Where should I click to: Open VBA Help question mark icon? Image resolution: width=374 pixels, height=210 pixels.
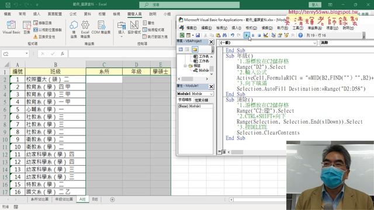300,35
